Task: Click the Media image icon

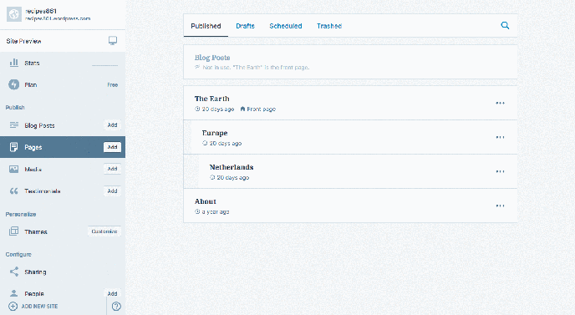Action: (14, 169)
